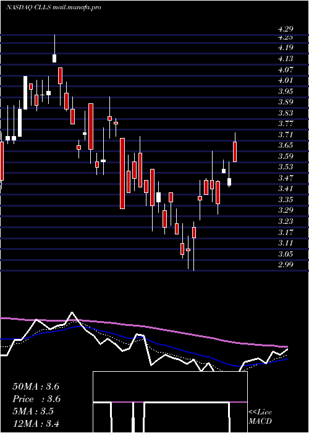
Task: Click the tall red candlestick spanning 3.71 to 3.33
Action: [122, 173]
